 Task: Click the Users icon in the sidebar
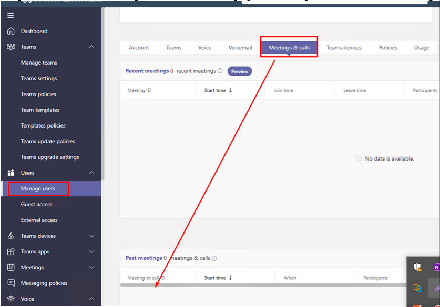click(11, 173)
